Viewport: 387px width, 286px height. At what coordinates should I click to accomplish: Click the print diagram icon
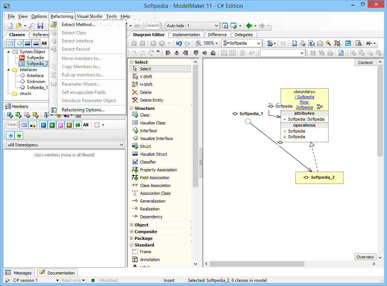coord(303,44)
